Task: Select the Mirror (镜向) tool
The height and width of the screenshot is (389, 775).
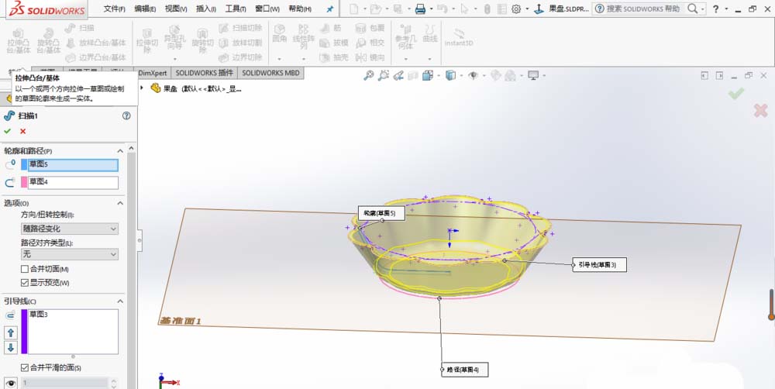Action: pyautogui.click(x=370, y=57)
